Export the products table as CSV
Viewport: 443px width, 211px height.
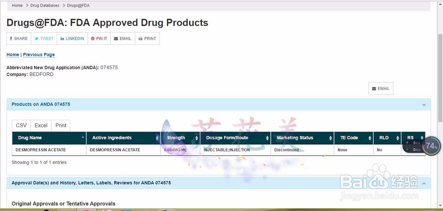tap(21, 125)
